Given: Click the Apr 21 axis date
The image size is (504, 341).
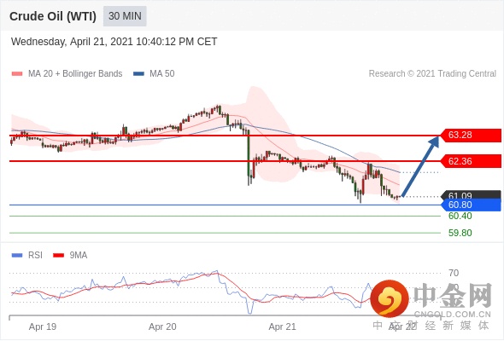Looking at the screenshot, I should coord(282,327).
